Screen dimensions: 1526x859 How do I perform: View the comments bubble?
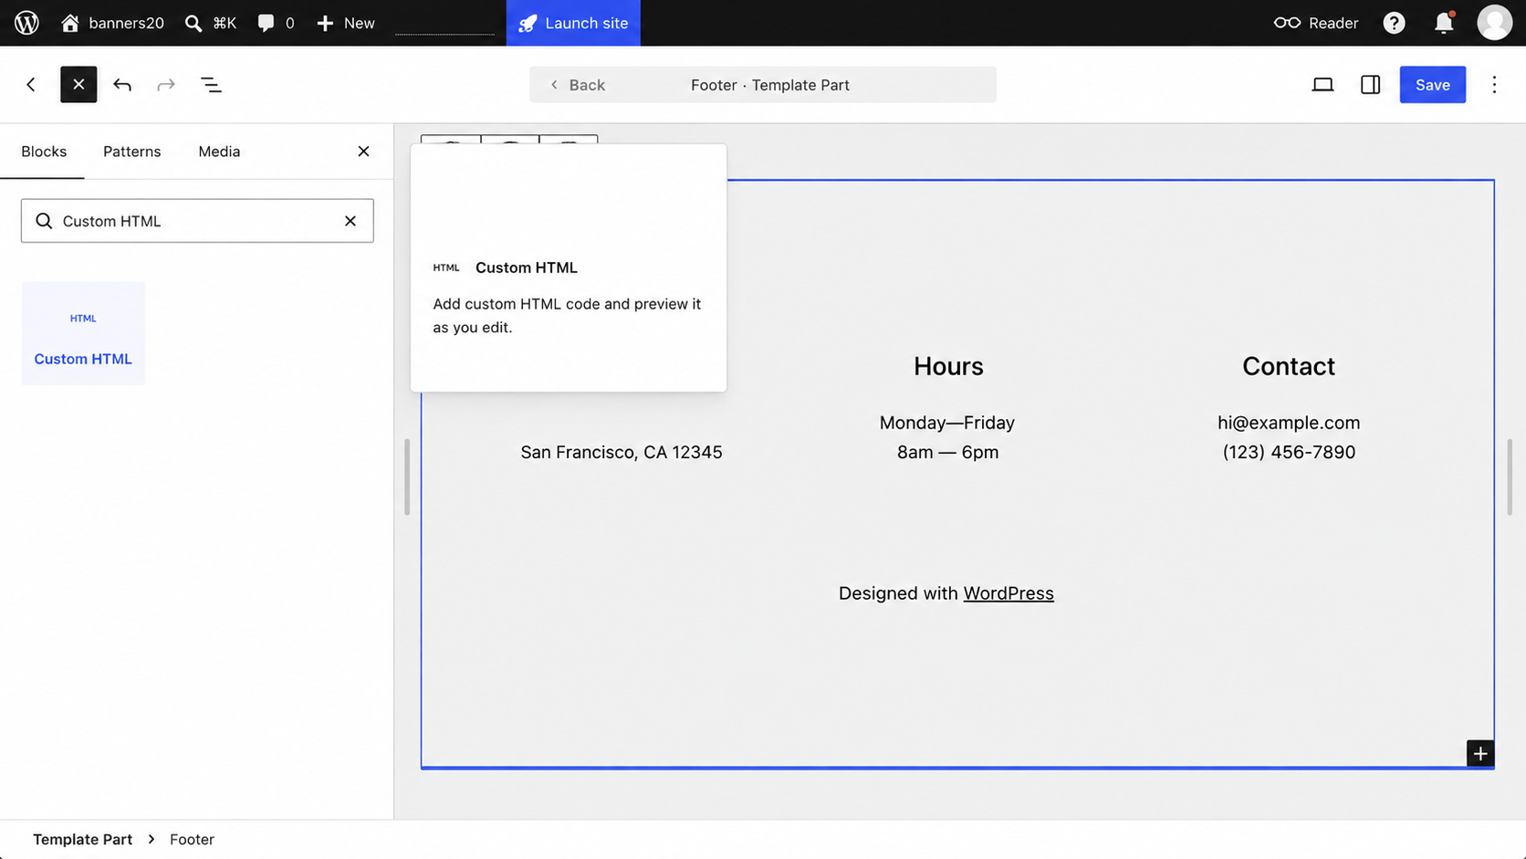coord(276,23)
